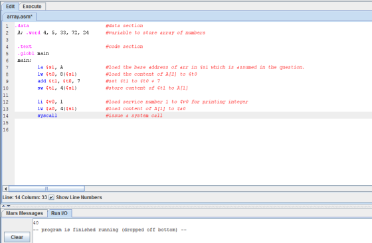Click the .word directive on line 2
The image size is (372, 243).
point(33,33)
